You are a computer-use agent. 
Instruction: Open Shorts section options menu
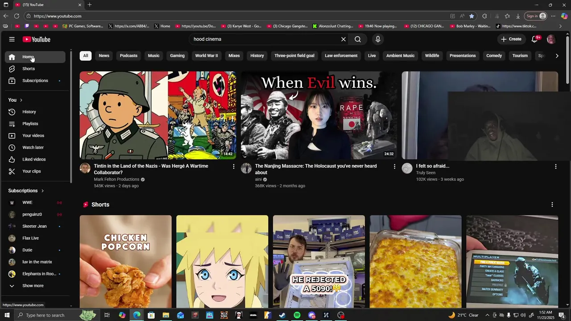click(x=552, y=205)
